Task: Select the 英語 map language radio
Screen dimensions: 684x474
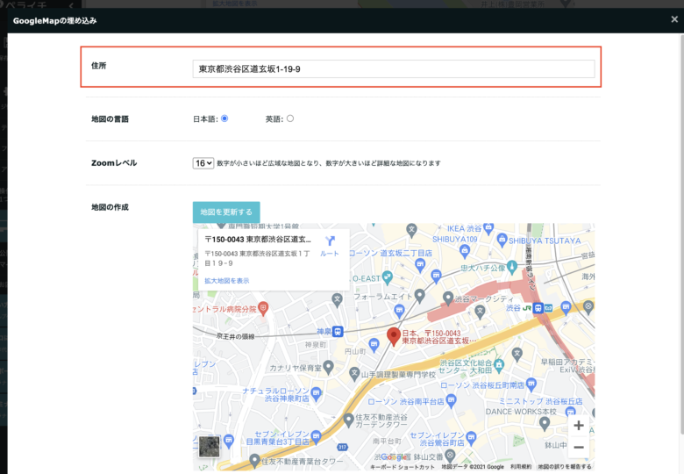Action: click(290, 118)
